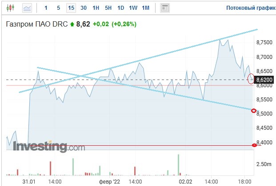
Task: Click the tallest green volume bar
Action: point(178,165)
